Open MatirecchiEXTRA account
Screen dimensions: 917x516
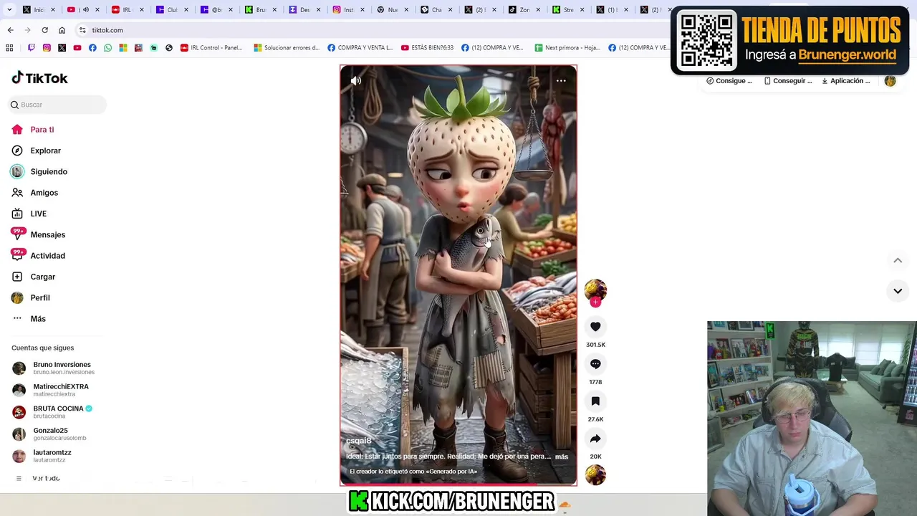tap(51, 390)
